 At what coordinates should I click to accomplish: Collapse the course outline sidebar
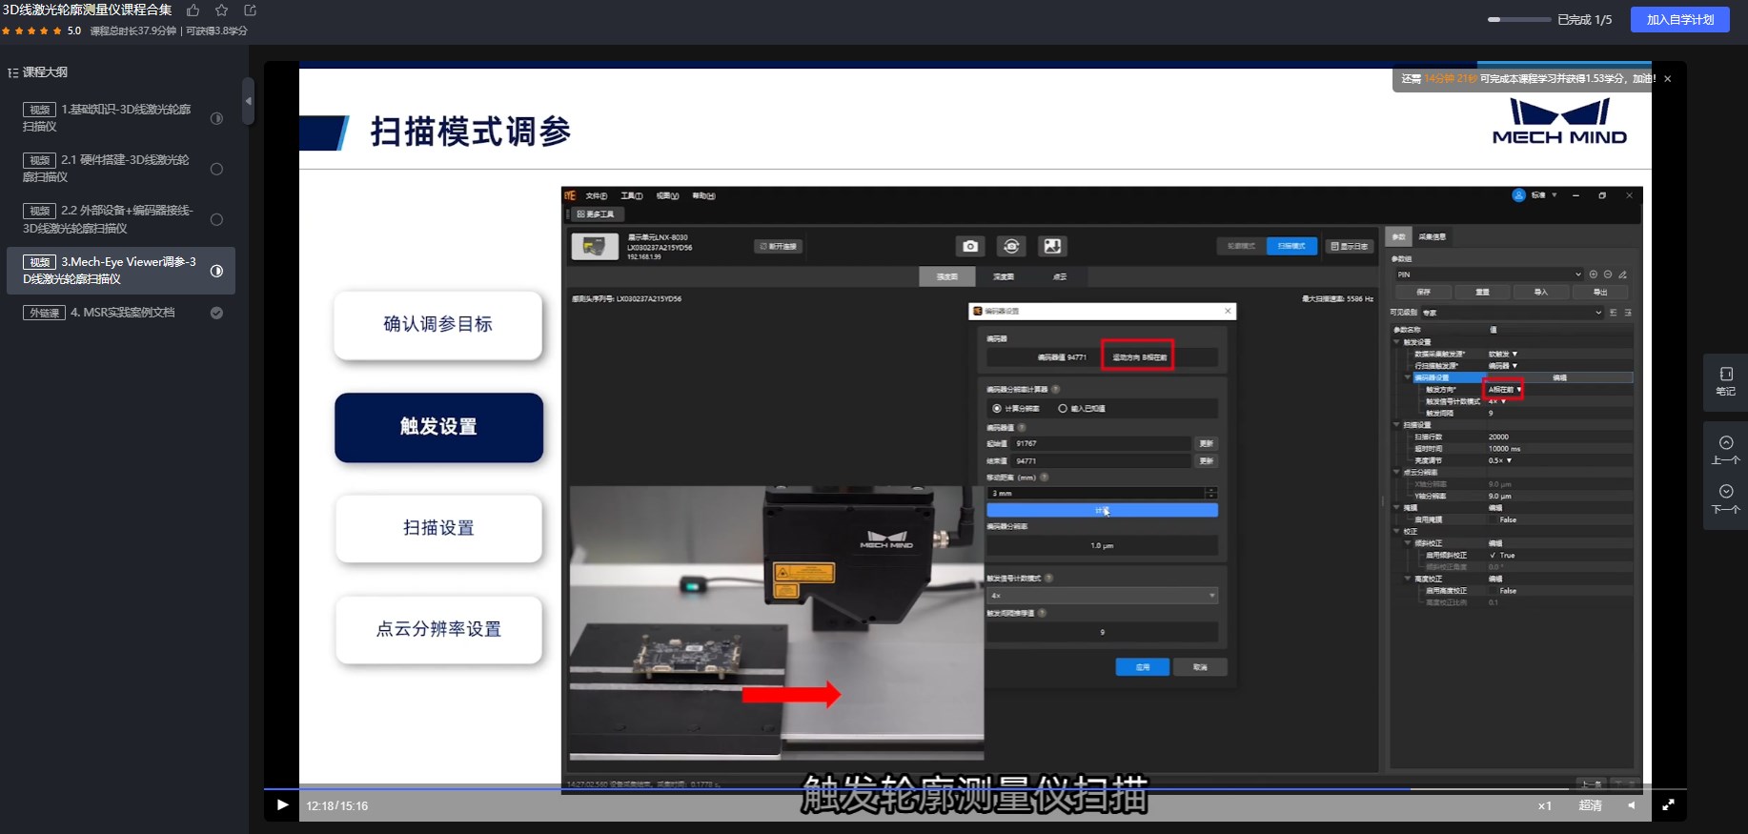tap(248, 101)
